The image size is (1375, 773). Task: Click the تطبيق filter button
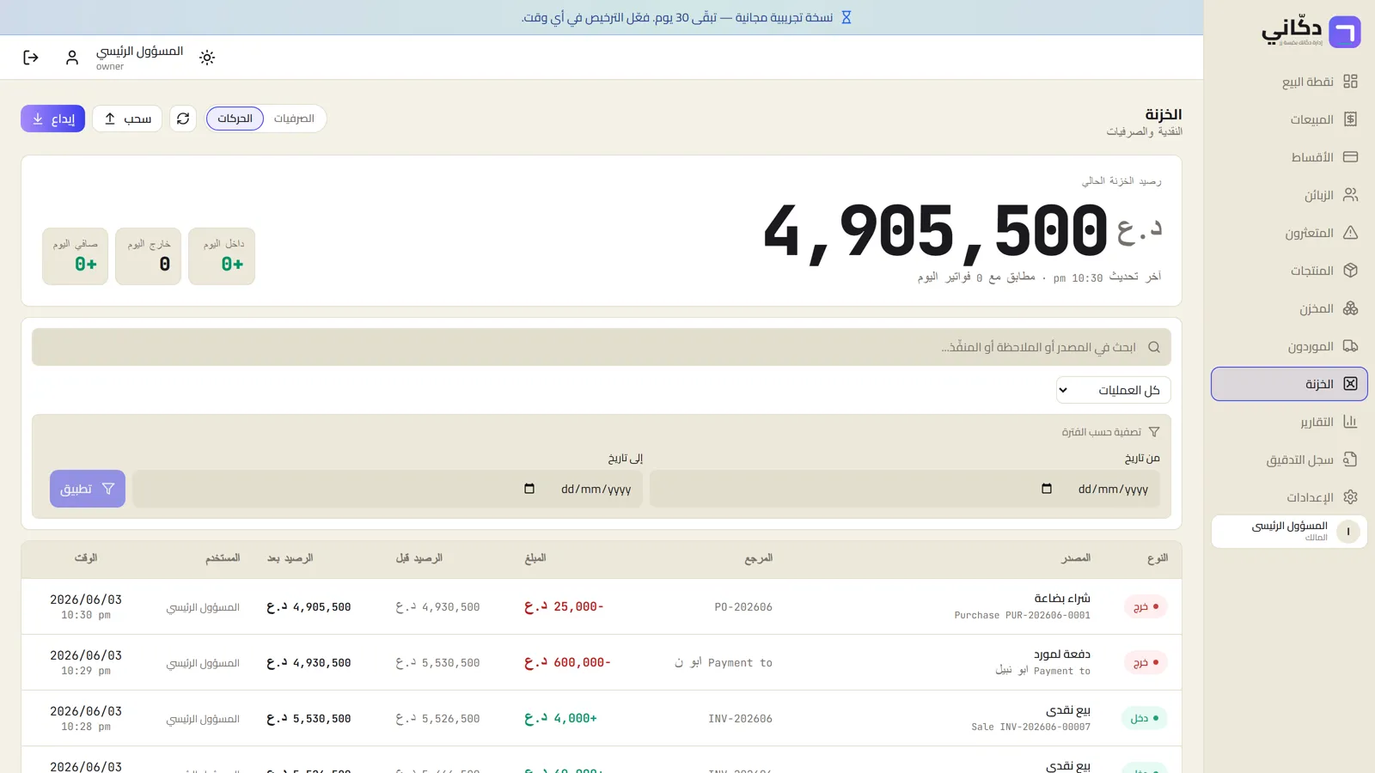(88, 489)
